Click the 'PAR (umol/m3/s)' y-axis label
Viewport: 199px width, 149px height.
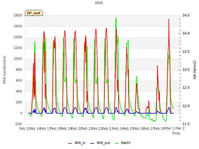tap(4, 70)
